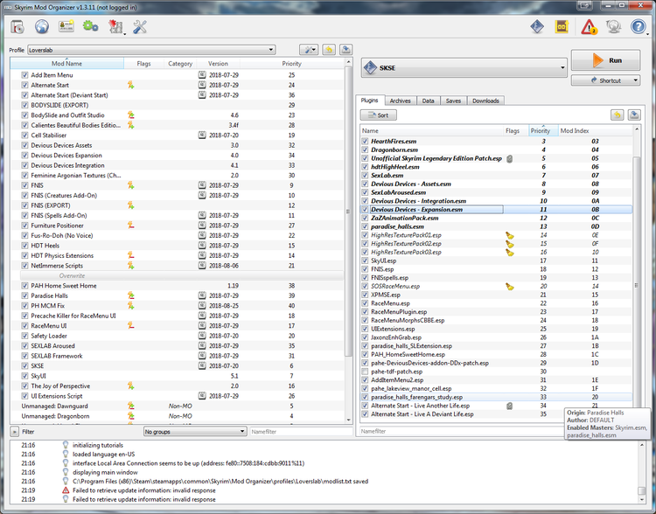Enable the pahe-tdf-patch.esp plugin checkbox
Screen dimensions: 656x514
[365, 372]
